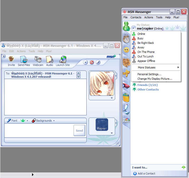Set status to Online

click(x=156, y=34)
